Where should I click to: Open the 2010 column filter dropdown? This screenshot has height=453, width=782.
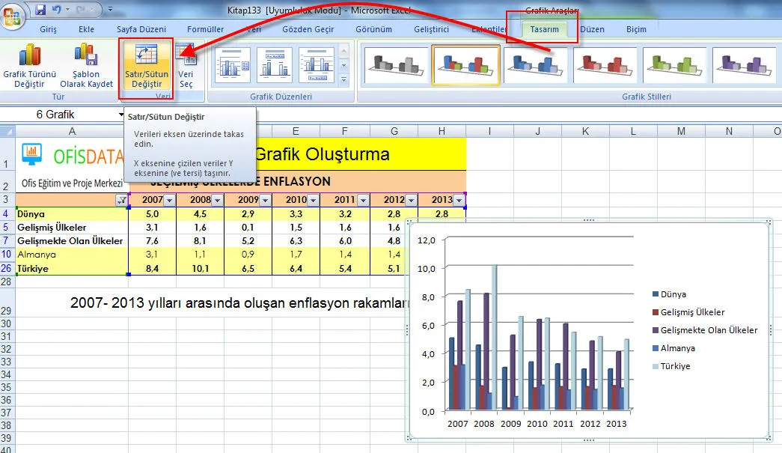[x=314, y=200]
